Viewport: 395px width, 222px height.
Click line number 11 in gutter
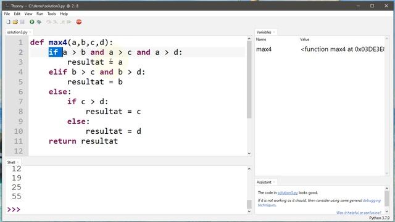tap(18, 141)
